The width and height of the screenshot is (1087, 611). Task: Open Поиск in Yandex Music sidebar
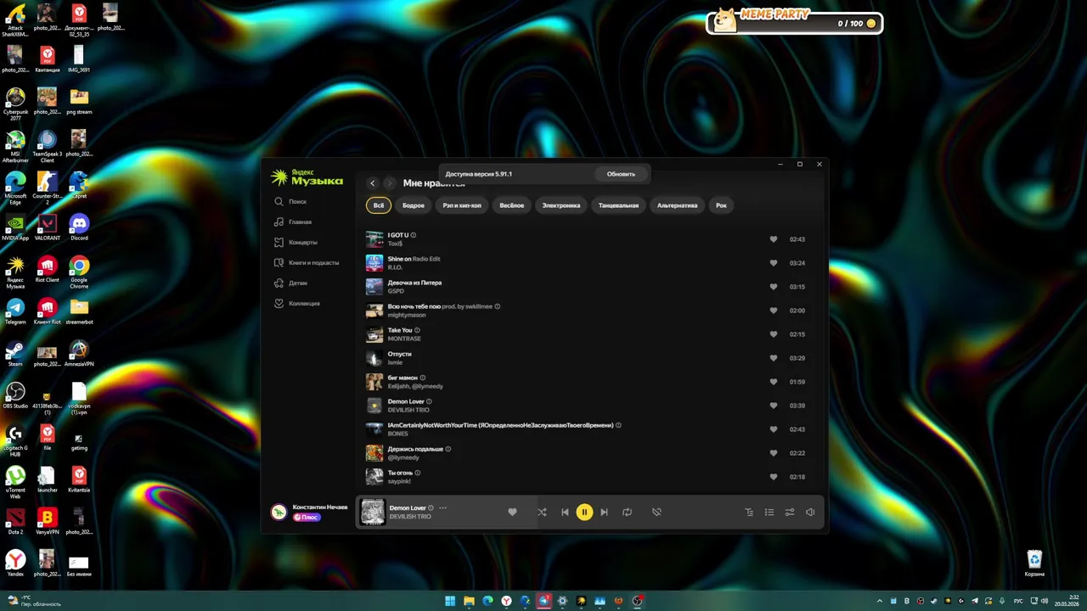point(290,202)
